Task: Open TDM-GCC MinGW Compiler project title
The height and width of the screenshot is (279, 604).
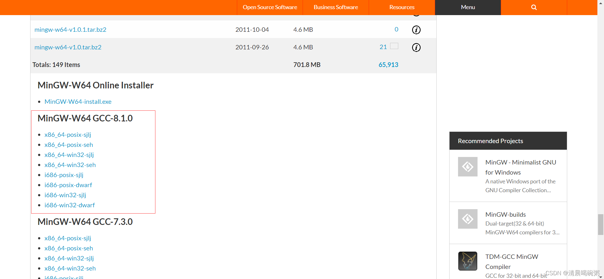Action: [512, 262]
